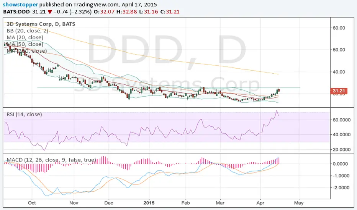Click the RSI (14, close) indicator label

point(24,115)
